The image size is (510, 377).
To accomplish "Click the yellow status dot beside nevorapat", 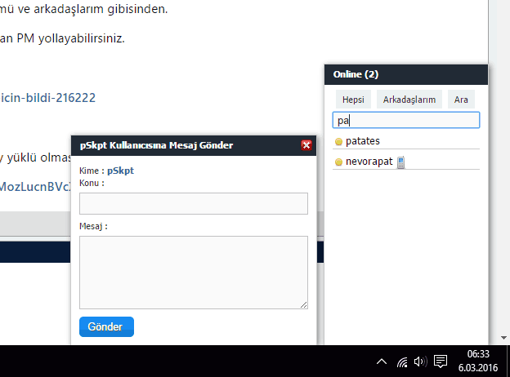I will point(338,162).
